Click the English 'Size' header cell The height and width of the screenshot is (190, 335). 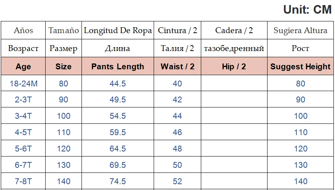coord(64,67)
